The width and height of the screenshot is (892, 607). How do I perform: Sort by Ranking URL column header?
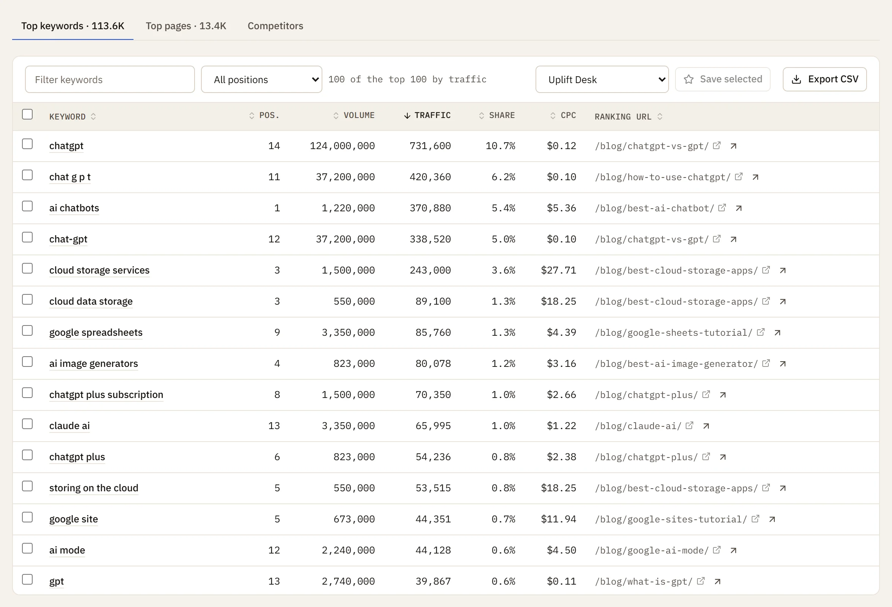[629, 117]
